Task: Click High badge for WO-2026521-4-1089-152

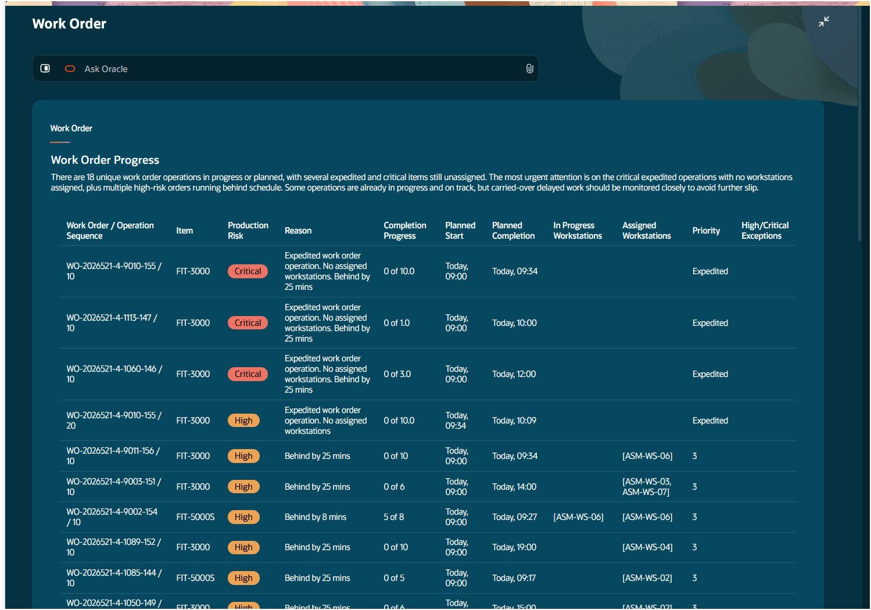Action: (243, 547)
